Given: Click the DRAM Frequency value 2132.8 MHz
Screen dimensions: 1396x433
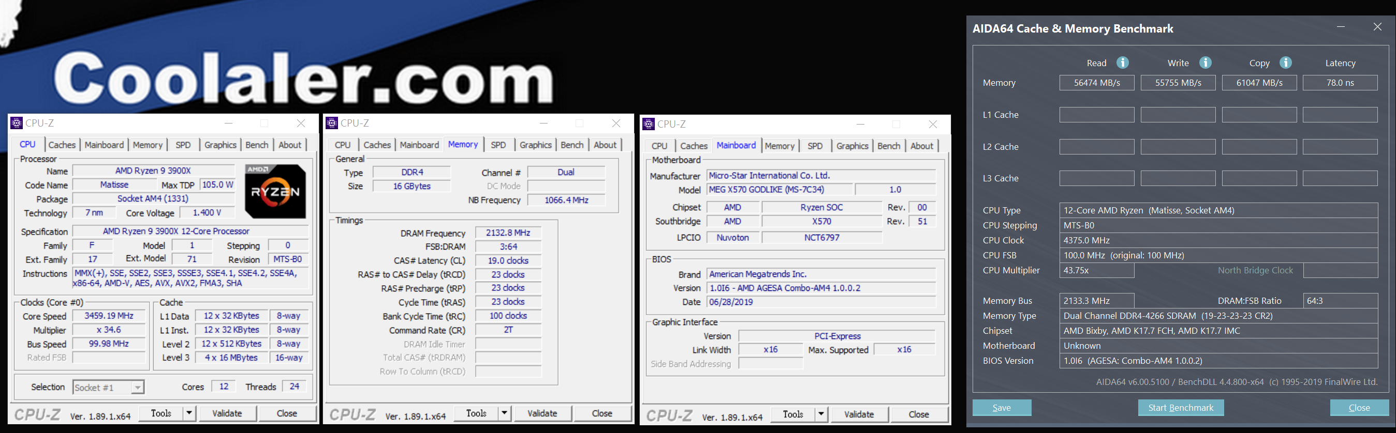Looking at the screenshot, I should [508, 233].
